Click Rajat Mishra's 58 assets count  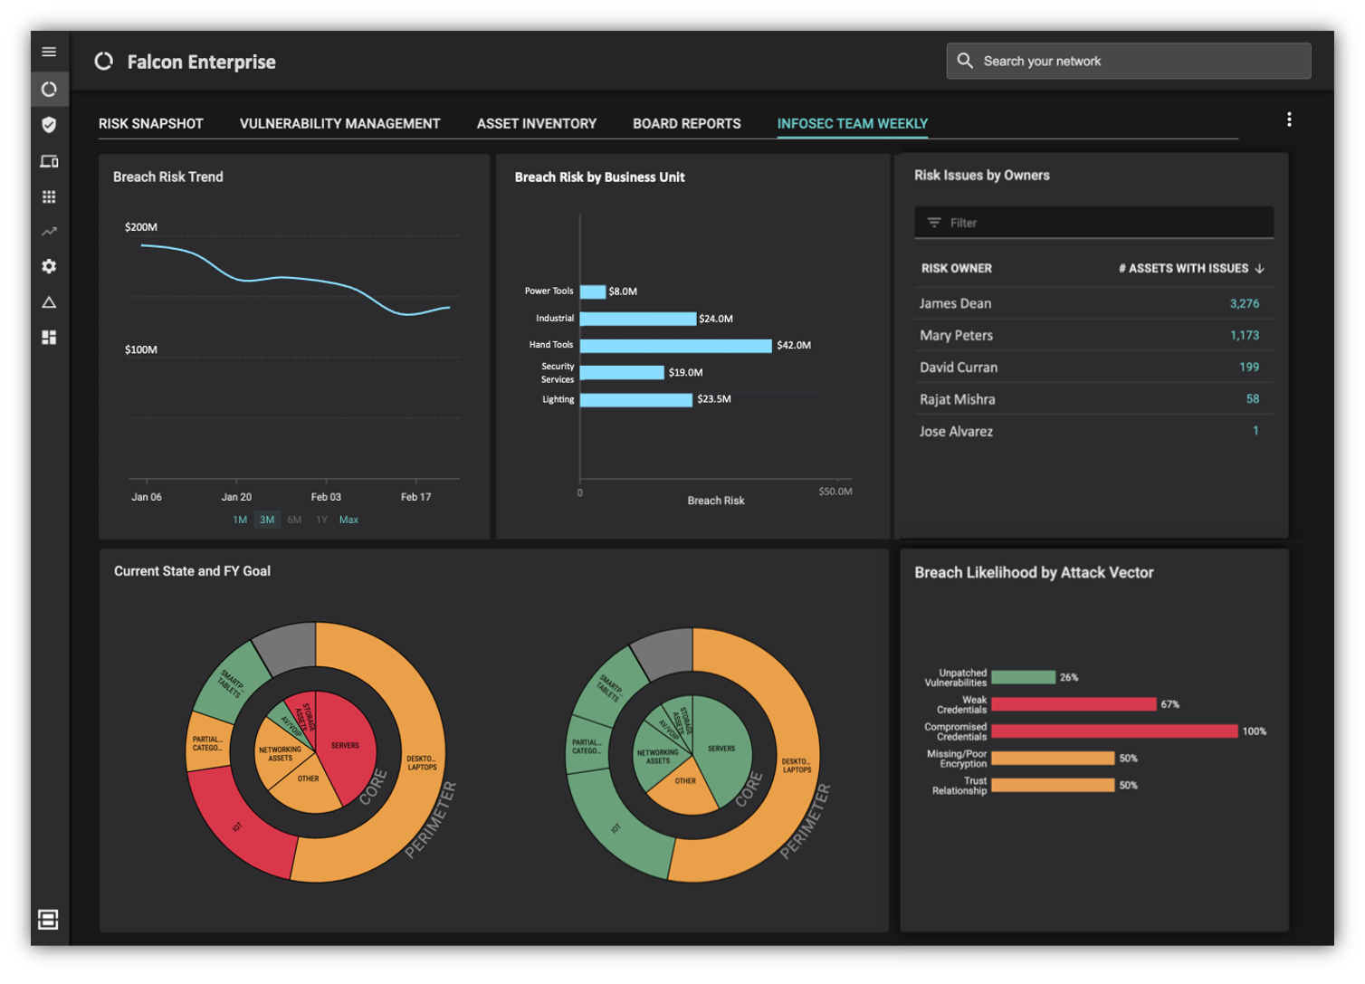1253,398
